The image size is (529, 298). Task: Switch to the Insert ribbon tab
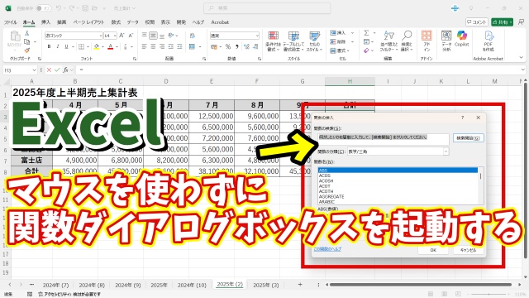[x=46, y=22]
